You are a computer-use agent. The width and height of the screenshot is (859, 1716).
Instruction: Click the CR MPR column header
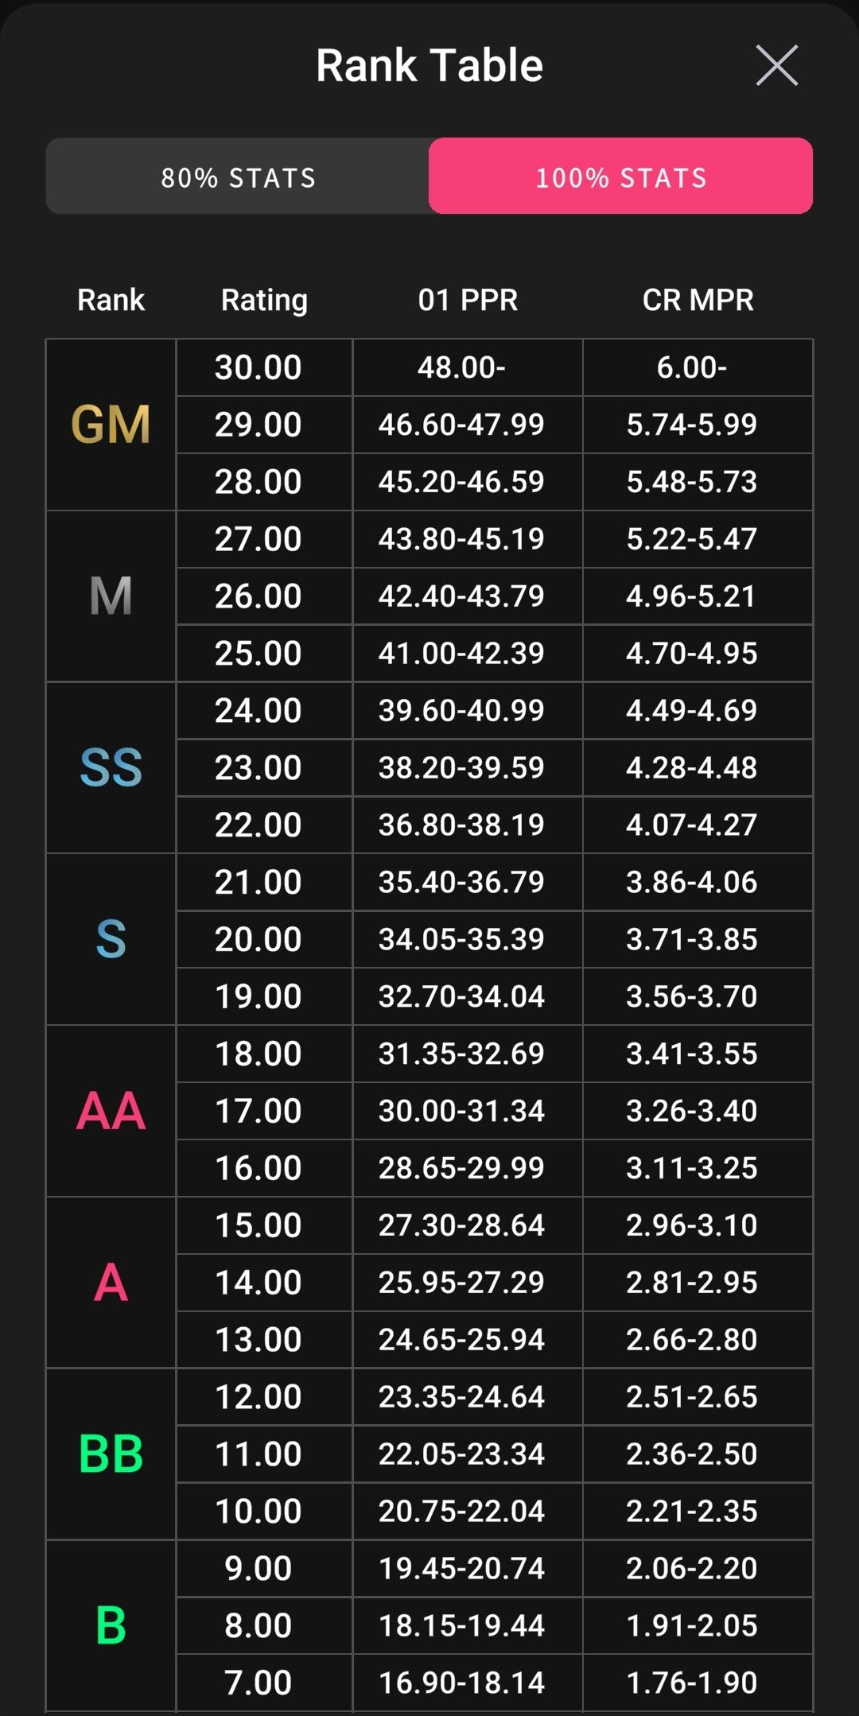(698, 300)
